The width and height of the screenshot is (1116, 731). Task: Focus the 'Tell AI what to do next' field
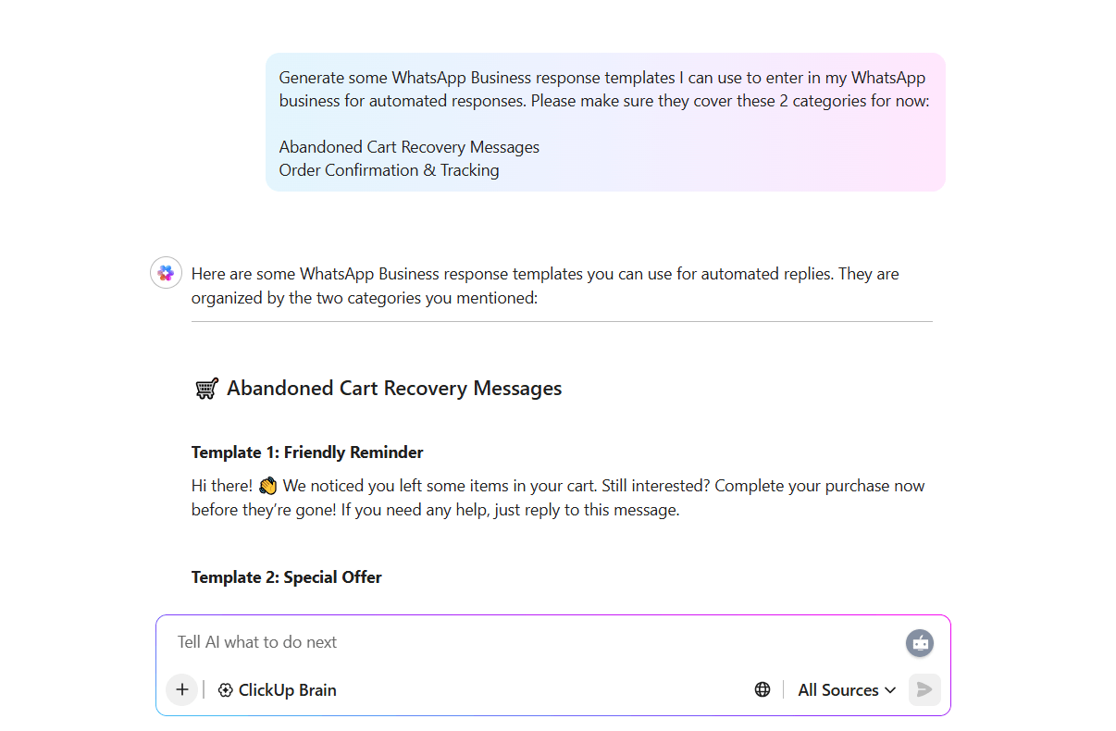tap(527, 642)
